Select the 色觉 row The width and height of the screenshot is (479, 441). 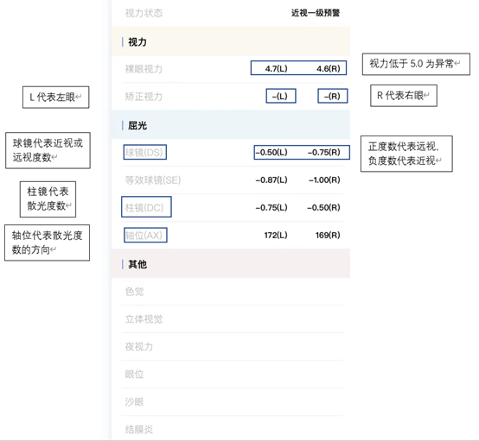(233, 291)
